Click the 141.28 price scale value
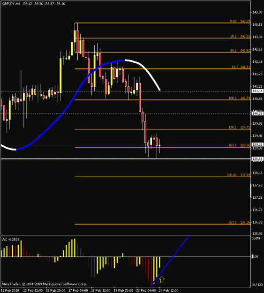The height and width of the screenshot is (293, 264). point(257,87)
